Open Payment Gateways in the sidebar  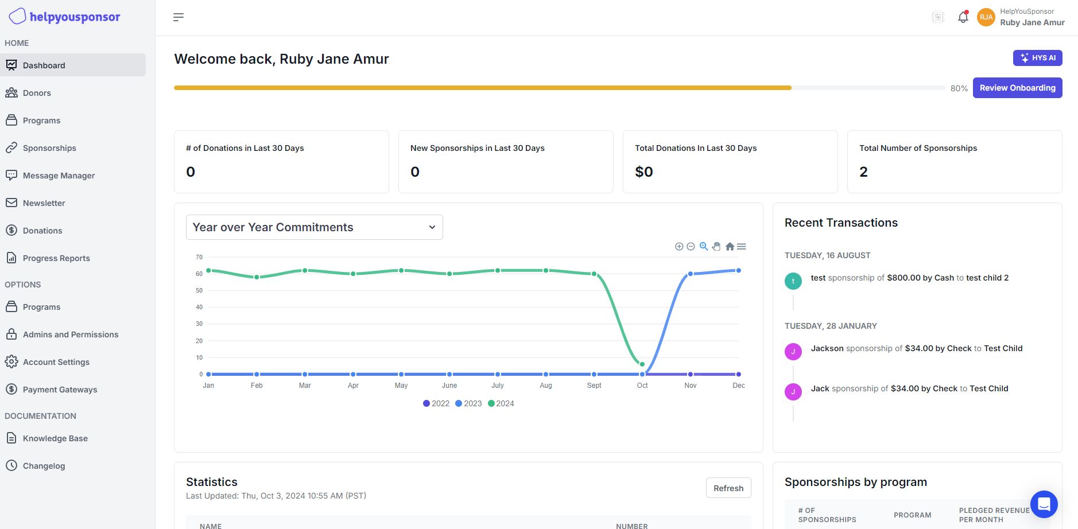(60, 390)
